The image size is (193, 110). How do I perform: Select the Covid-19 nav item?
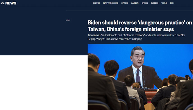point(124,3)
